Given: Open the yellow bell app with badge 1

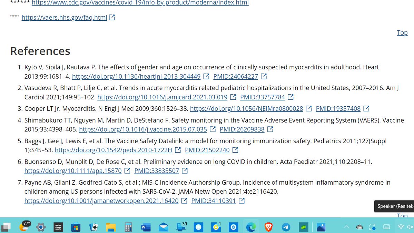Looking at the screenshot, I should point(216,226).
